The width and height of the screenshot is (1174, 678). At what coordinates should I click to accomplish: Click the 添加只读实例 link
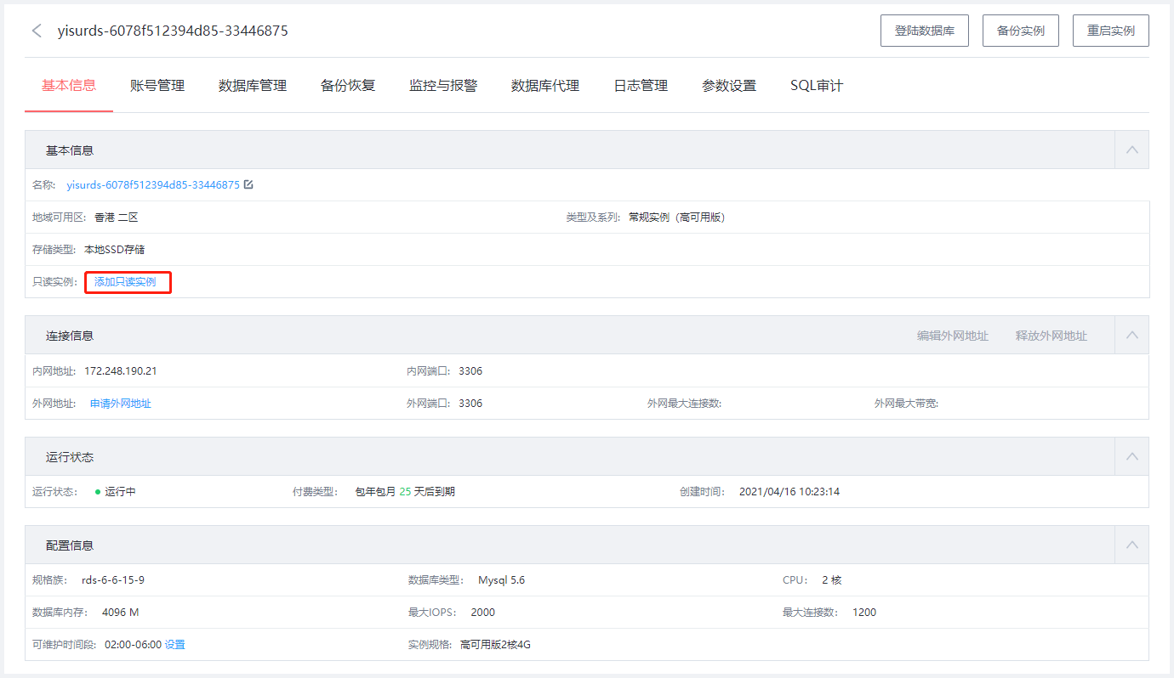(125, 282)
